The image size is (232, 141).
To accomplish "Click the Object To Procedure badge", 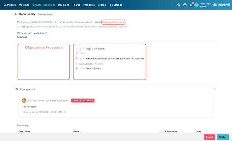I will pyautogui.click(x=83, y=100).
